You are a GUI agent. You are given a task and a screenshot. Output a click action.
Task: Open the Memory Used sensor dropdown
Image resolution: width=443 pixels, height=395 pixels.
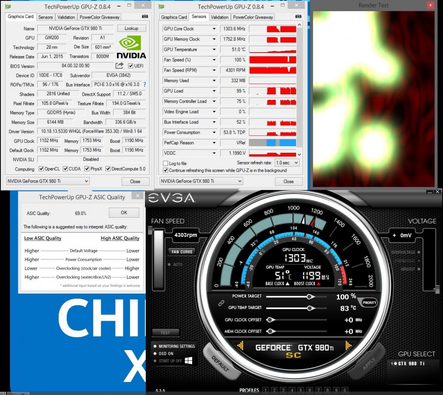coord(214,80)
